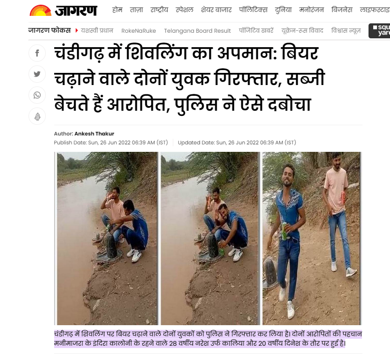Open Telangana Board Result link

(197, 30)
